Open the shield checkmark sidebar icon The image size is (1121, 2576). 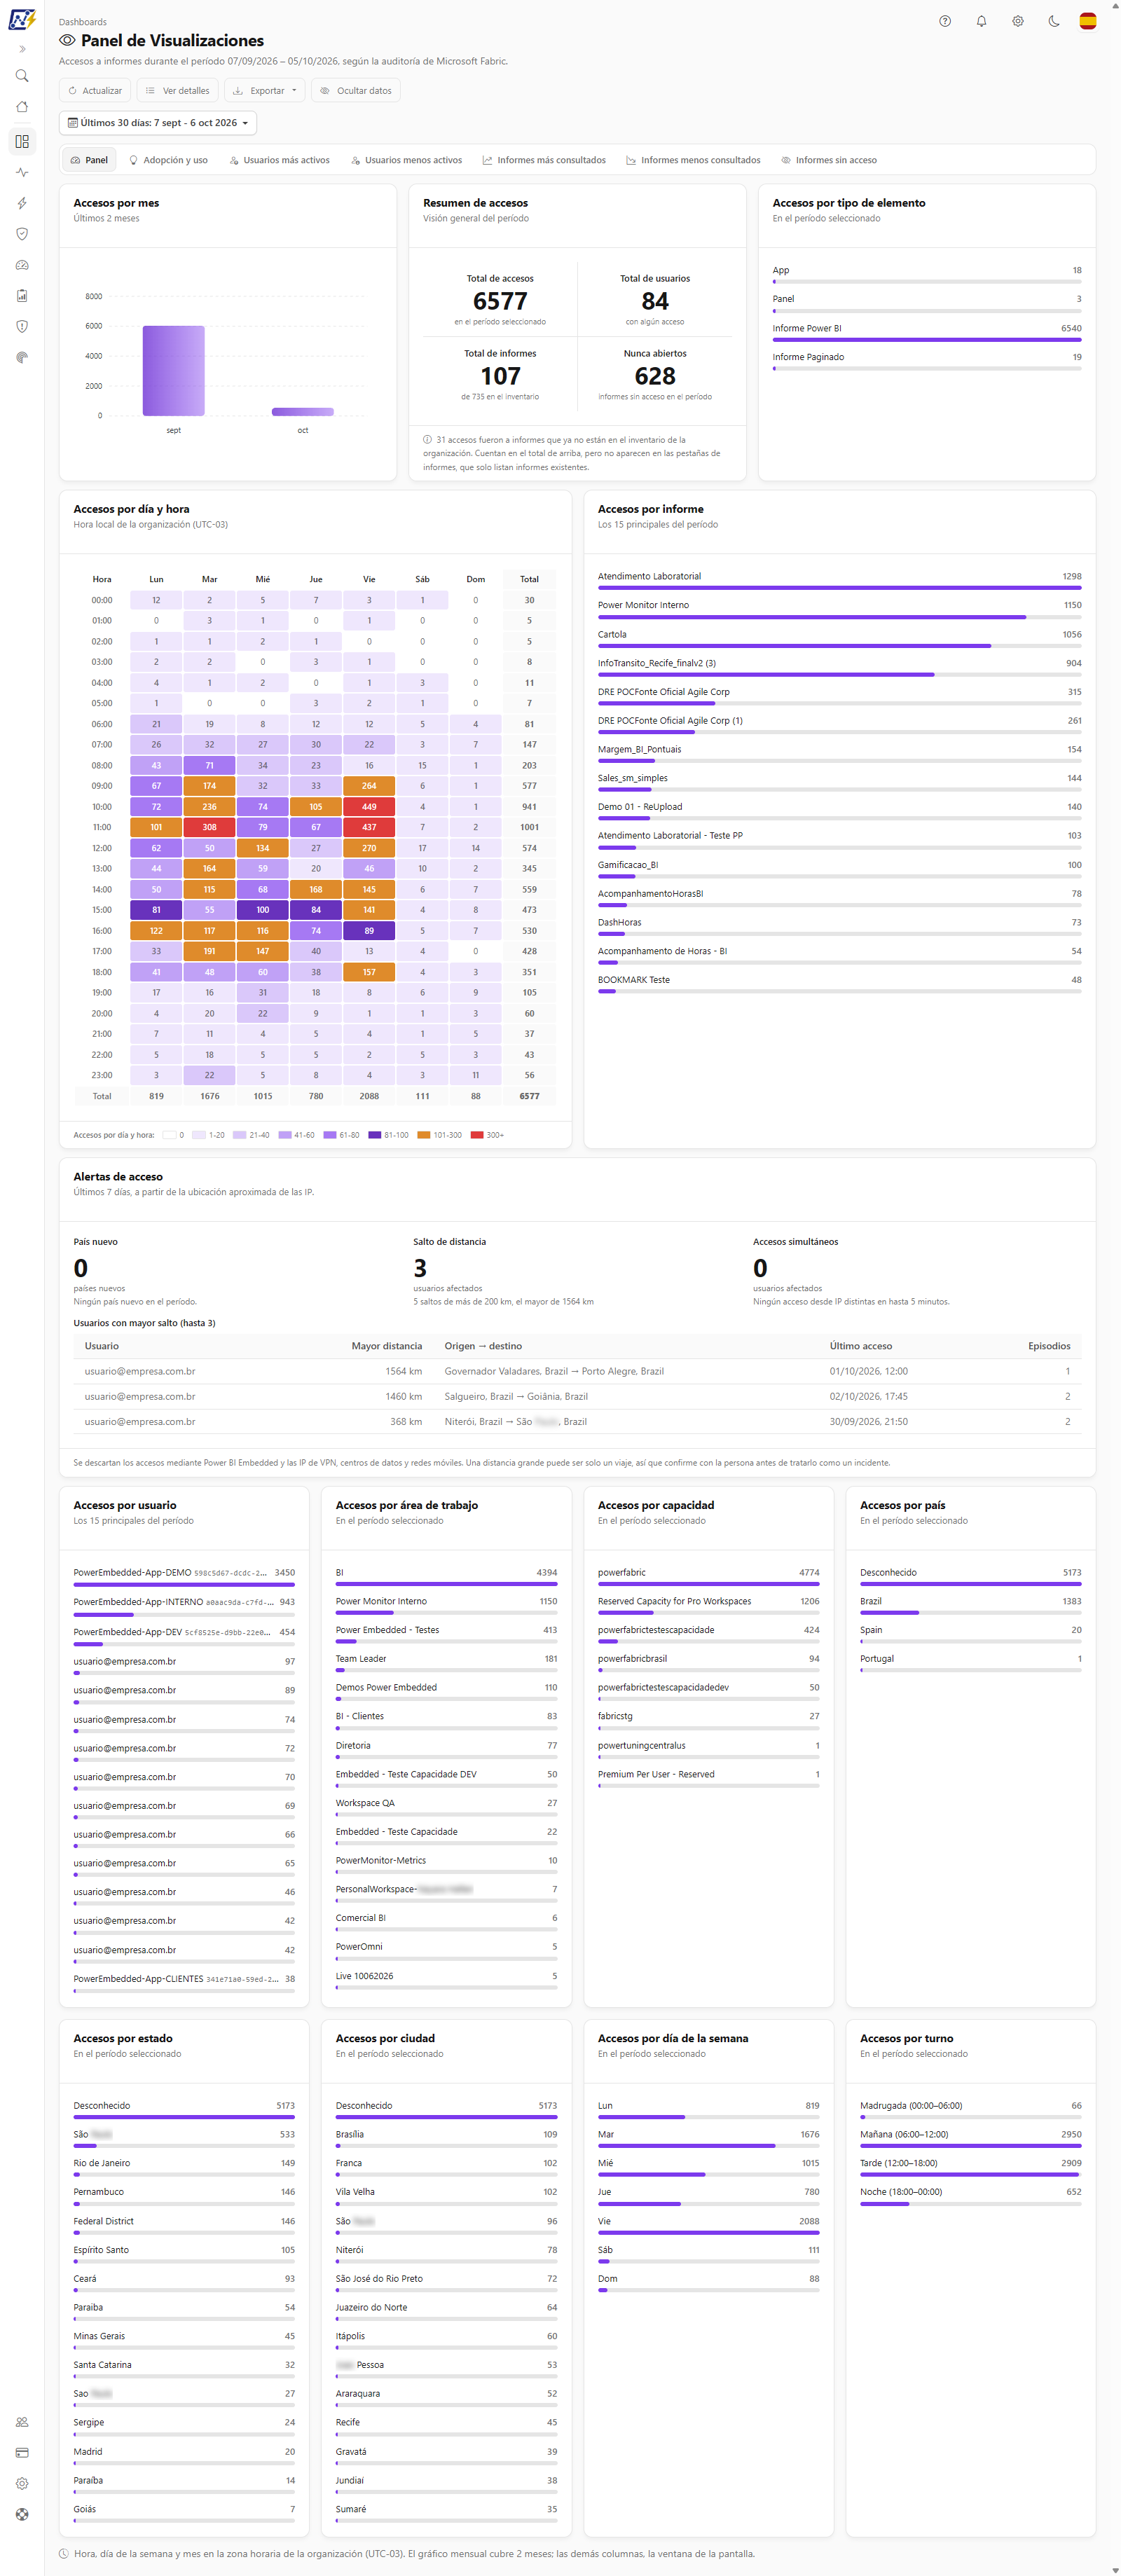pos(22,234)
